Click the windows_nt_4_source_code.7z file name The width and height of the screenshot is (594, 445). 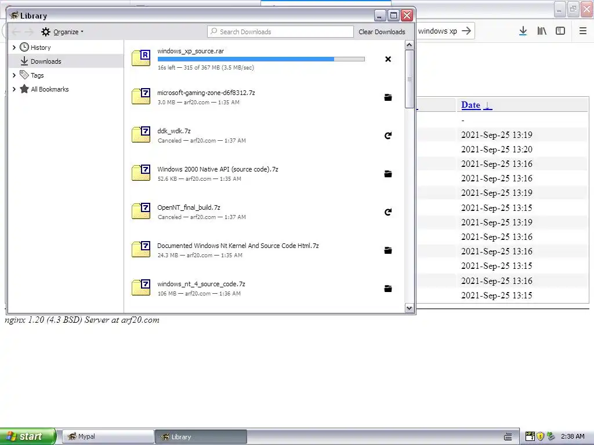pos(201,284)
